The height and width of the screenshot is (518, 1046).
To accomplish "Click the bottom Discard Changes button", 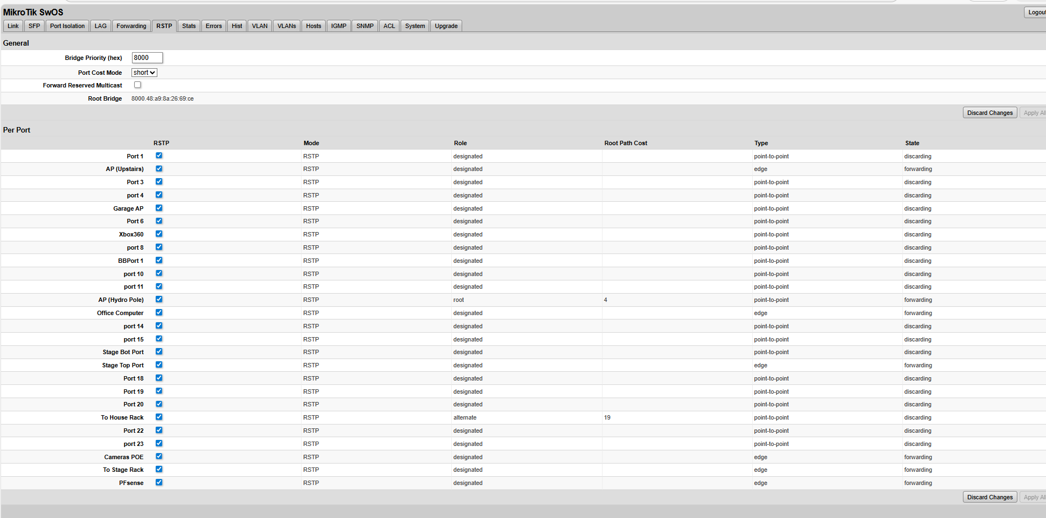I will pyautogui.click(x=990, y=497).
